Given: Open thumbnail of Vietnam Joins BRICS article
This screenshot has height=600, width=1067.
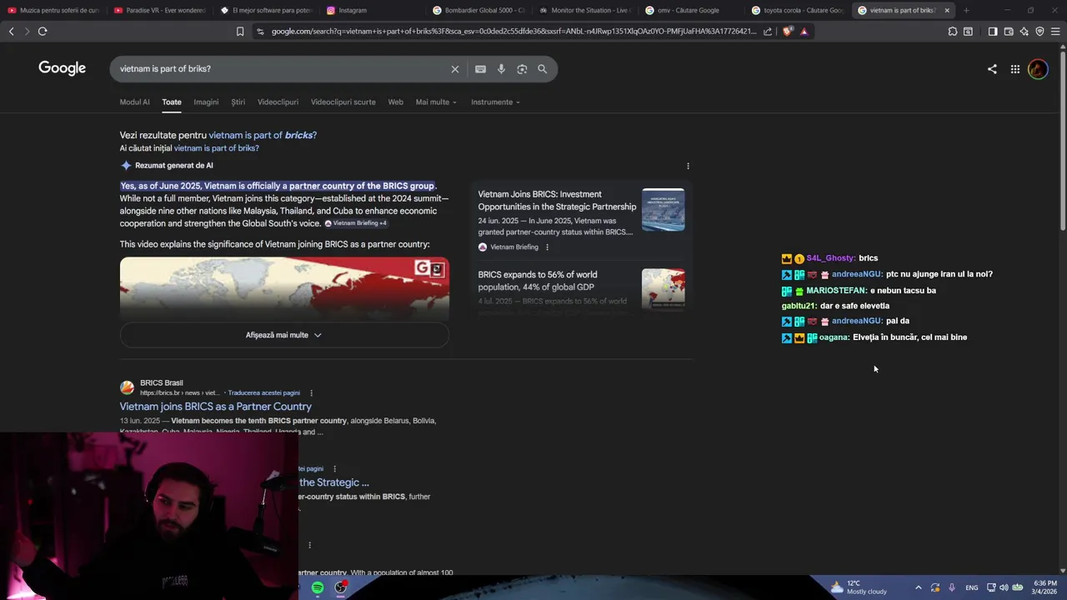Looking at the screenshot, I should coord(664,209).
